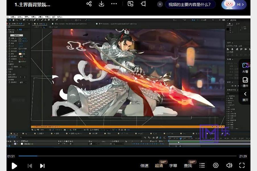Viewport: 257px width, 171px height.
Task: Click the 位置 XY point picker button
Action: coord(20,38)
